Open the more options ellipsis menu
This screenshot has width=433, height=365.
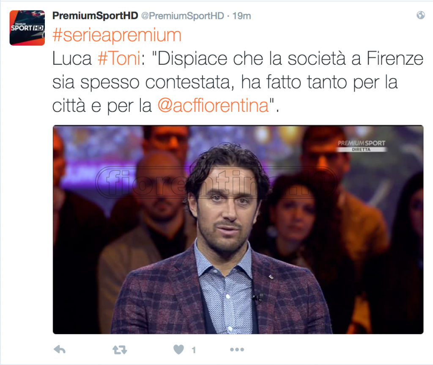pos(237,350)
